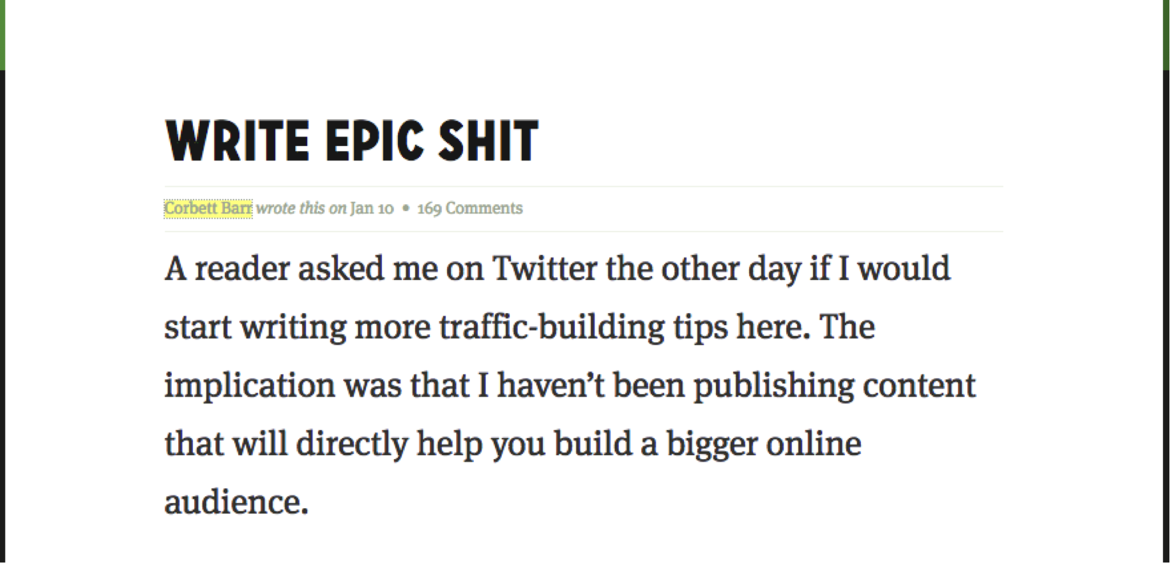Open the 169 Comments link

[x=470, y=208]
